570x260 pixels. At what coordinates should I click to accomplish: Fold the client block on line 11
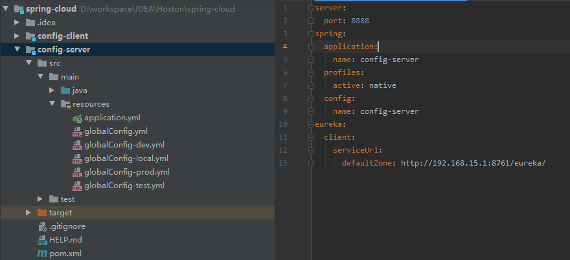click(311, 137)
